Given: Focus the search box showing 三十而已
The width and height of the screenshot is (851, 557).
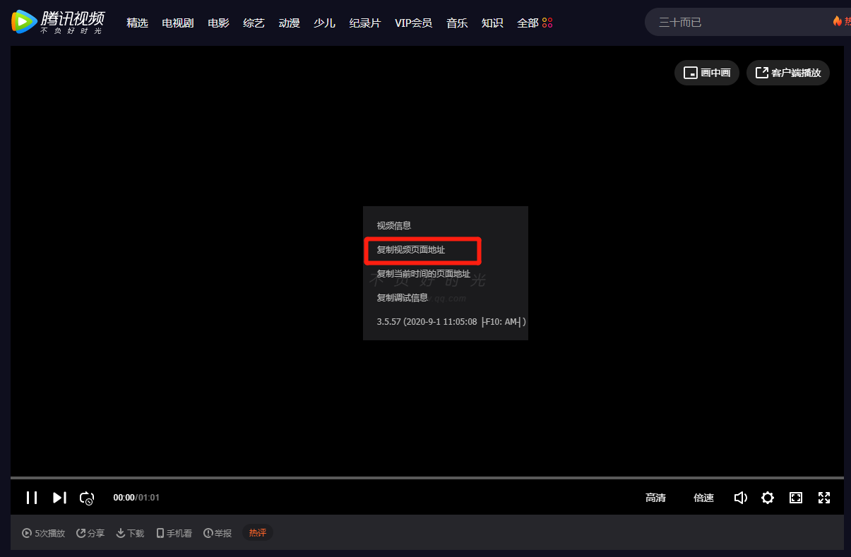Looking at the screenshot, I should pos(734,23).
